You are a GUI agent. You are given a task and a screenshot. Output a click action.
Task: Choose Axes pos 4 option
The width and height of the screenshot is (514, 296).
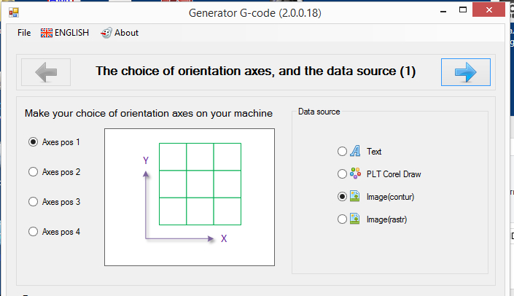pyautogui.click(x=33, y=232)
